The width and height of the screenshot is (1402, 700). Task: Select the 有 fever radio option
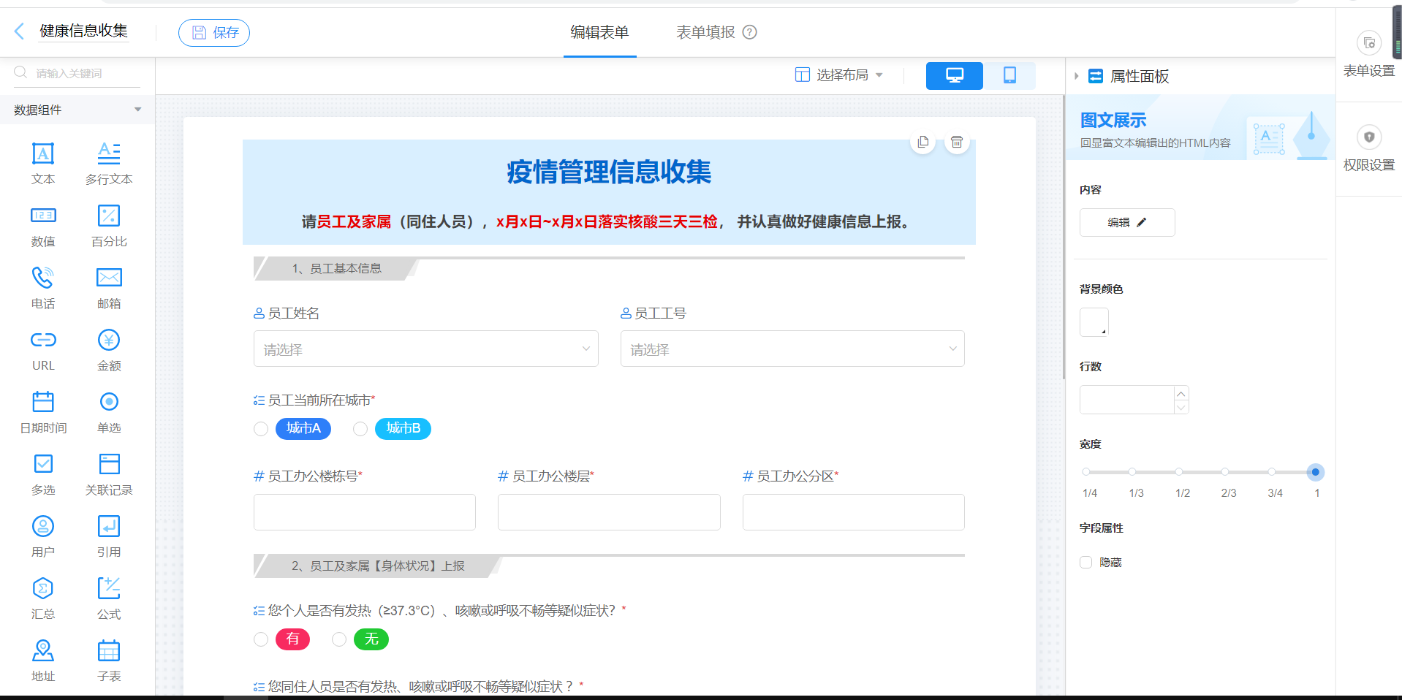261,639
